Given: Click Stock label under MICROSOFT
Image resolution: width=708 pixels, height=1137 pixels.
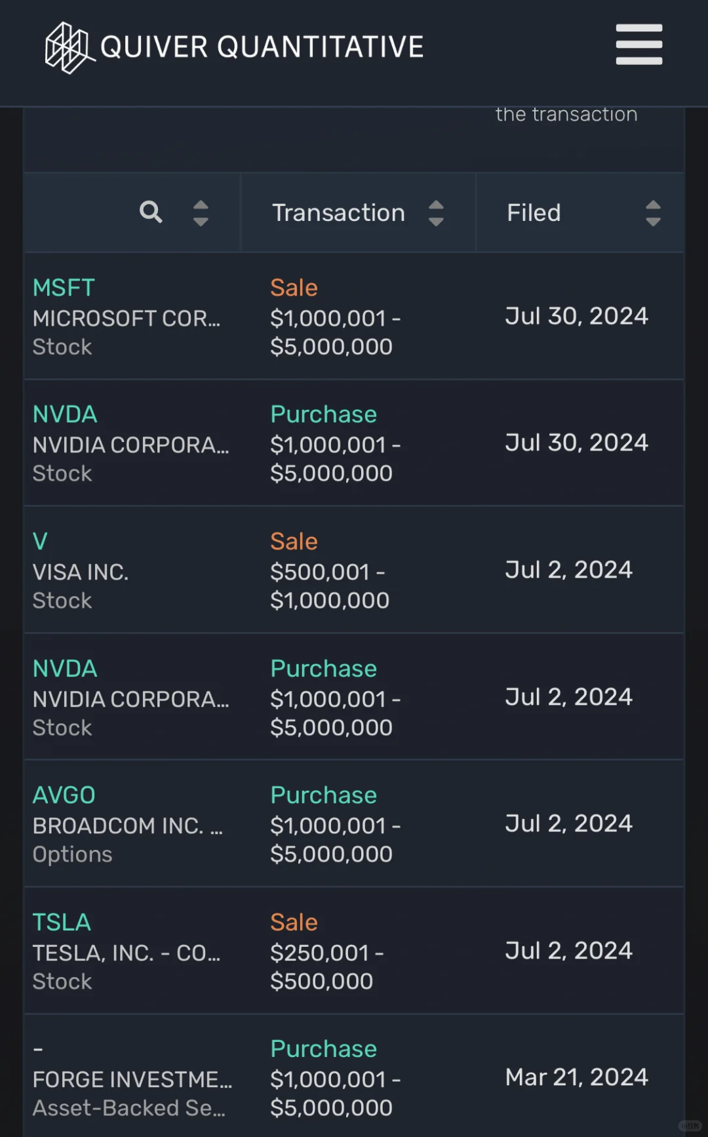Looking at the screenshot, I should (62, 346).
